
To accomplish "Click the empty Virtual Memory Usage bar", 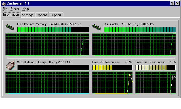I will pyautogui.click(x=53, y=68).
